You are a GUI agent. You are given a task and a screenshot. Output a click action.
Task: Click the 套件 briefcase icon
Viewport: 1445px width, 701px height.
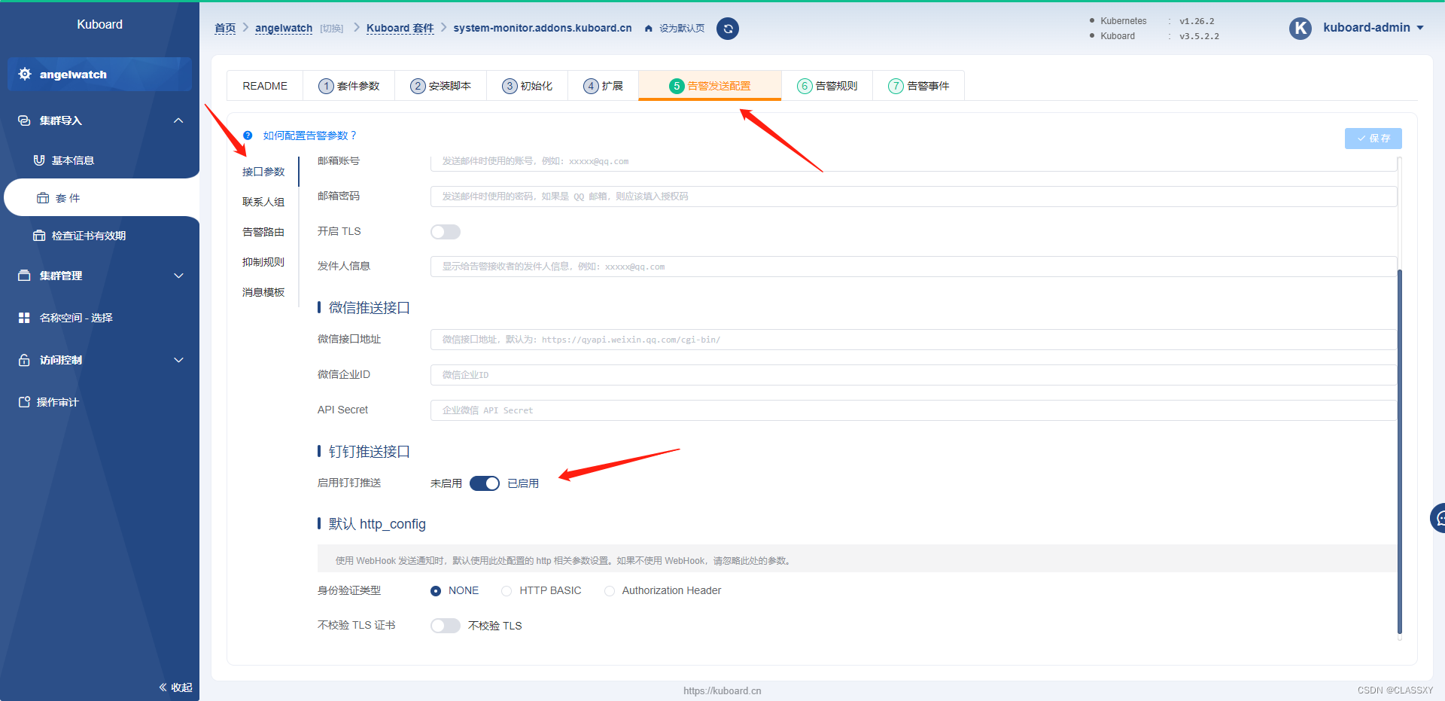tap(43, 198)
